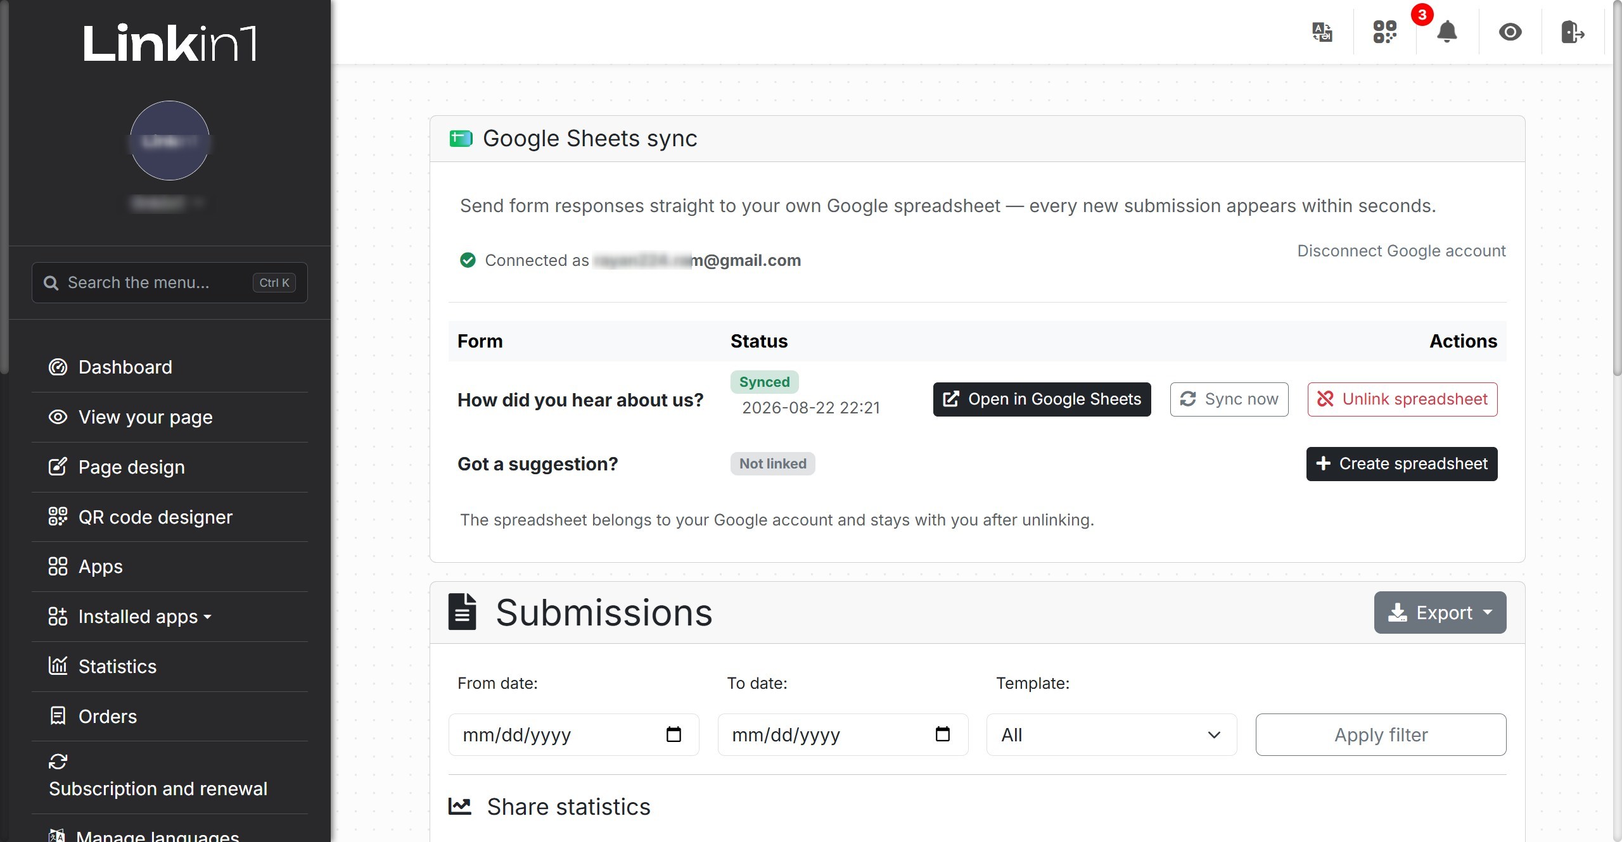Click the Apps grid icon
The width and height of the screenshot is (1622, 842).
(58, 566)
